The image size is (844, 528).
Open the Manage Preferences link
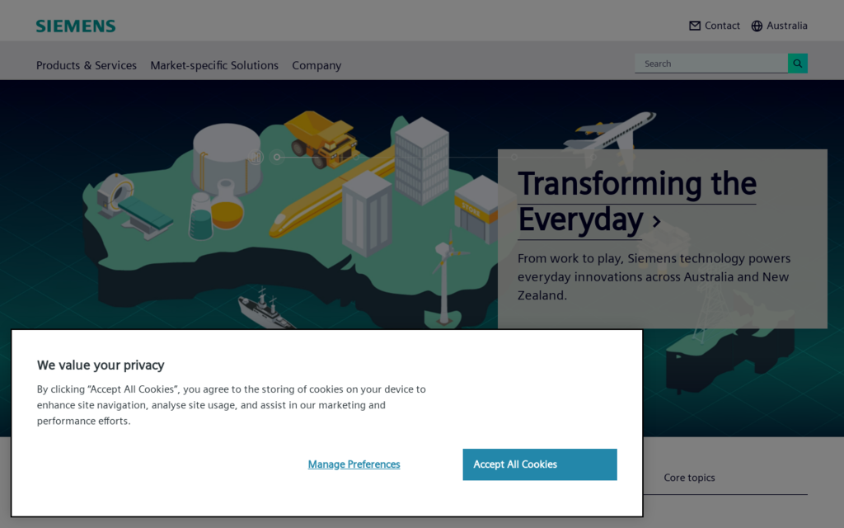[x=354, y=464]
